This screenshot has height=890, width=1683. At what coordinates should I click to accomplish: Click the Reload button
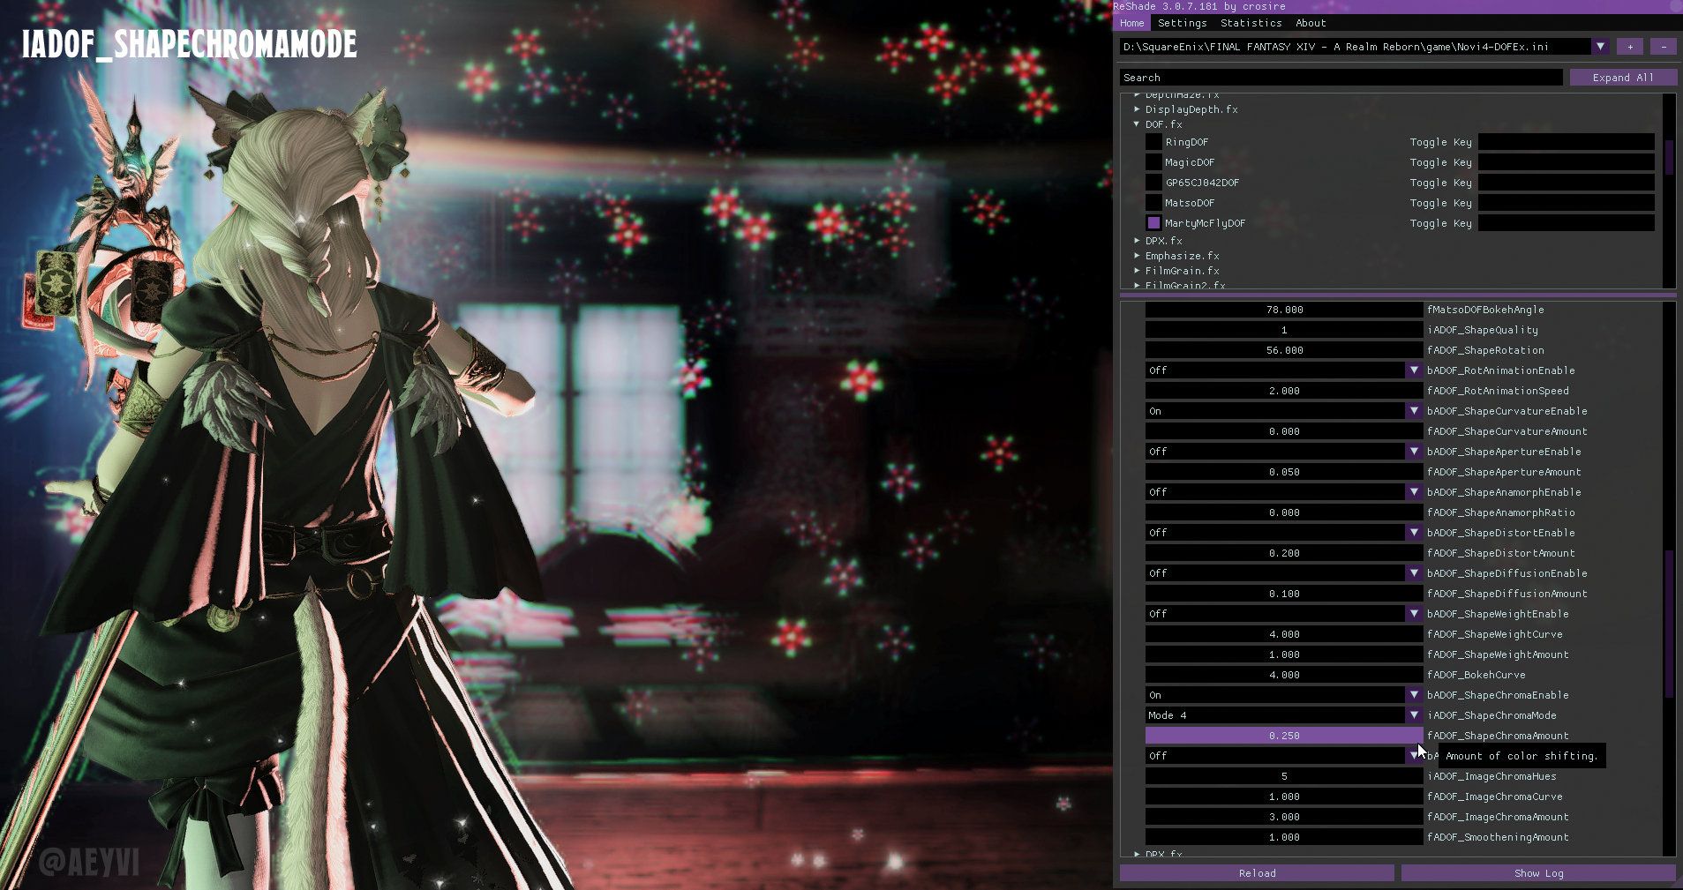tap(1257, 873)
